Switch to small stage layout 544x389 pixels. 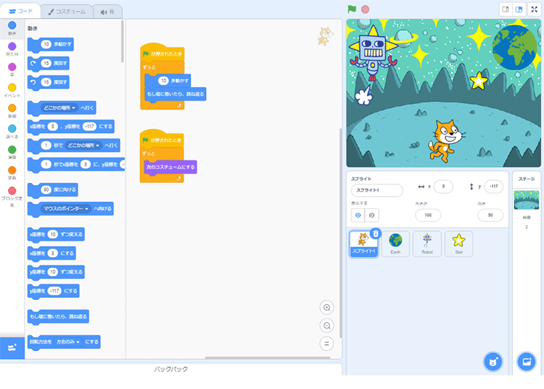coord(505,10)
